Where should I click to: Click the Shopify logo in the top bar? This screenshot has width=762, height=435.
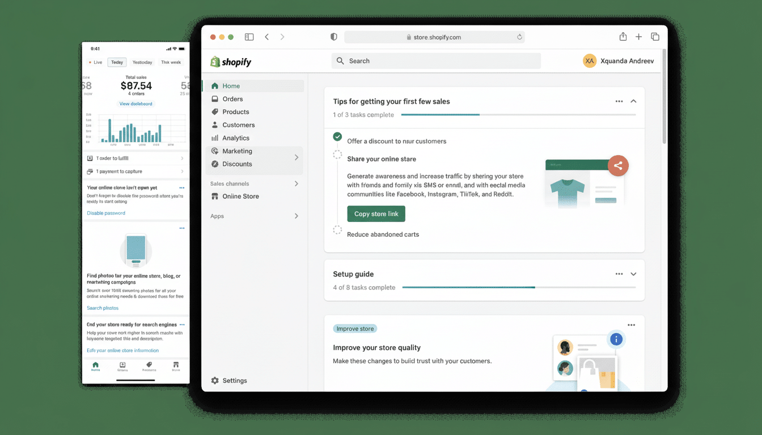231,62
